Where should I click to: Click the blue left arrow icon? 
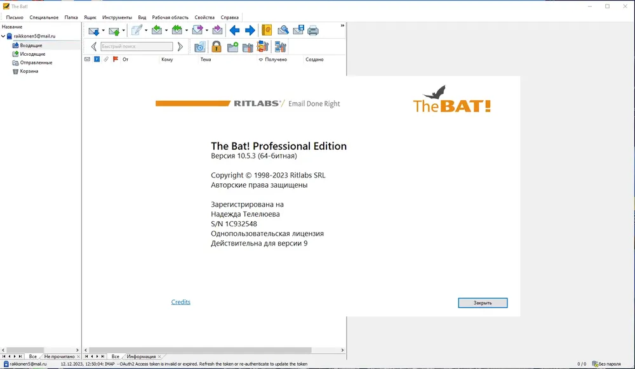point(234,30)
